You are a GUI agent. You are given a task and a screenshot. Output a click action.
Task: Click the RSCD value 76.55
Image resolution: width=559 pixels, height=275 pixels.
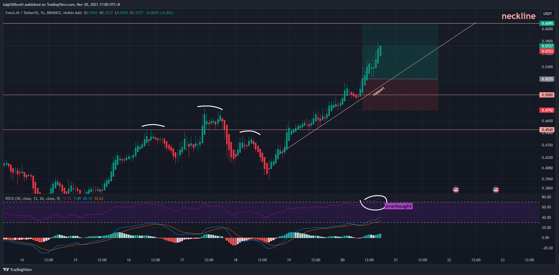(67, 199)
